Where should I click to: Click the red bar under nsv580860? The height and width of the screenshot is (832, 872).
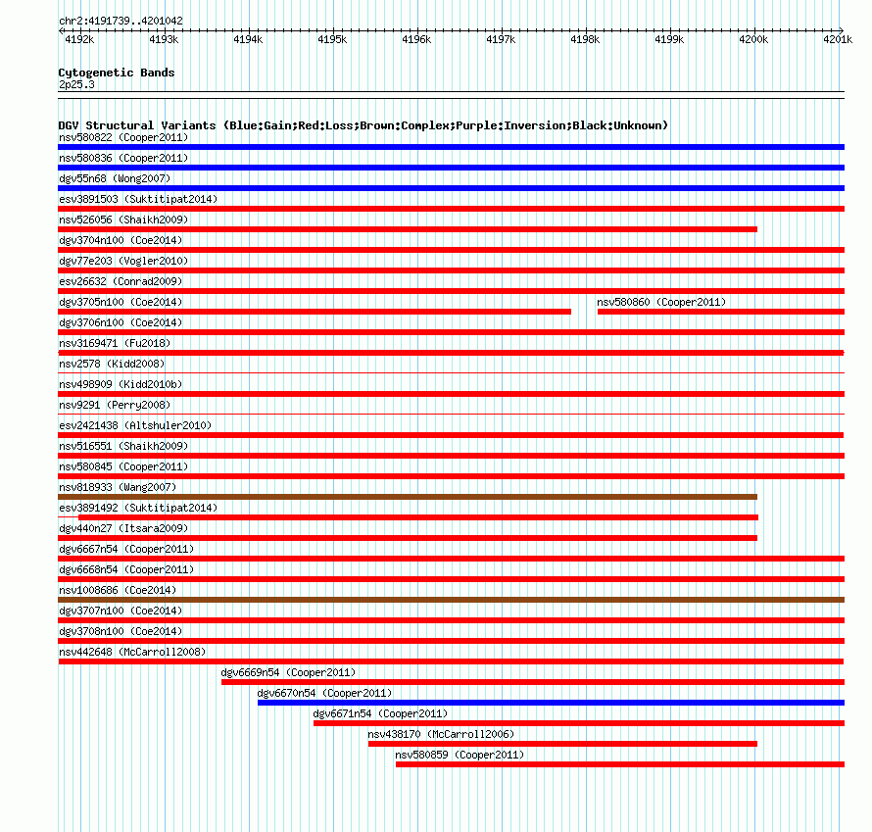[x=721, y=312]
